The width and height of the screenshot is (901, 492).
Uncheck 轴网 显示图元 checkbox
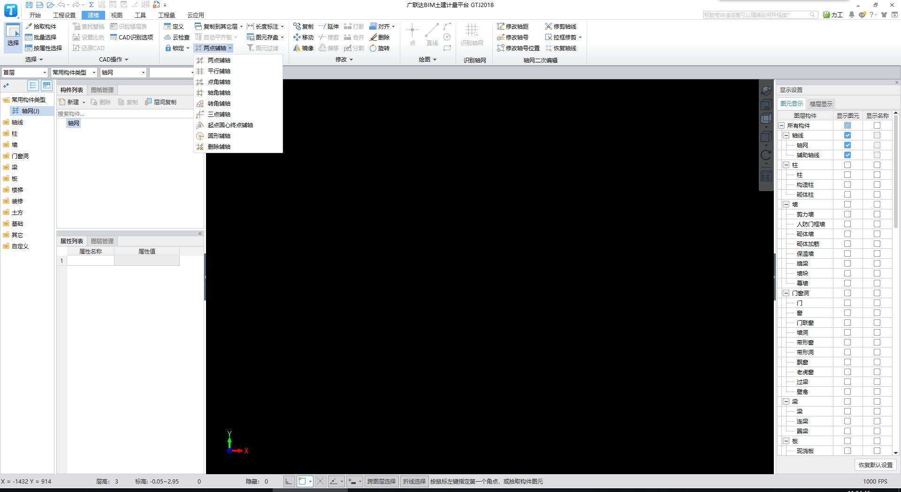click(848, 145)
